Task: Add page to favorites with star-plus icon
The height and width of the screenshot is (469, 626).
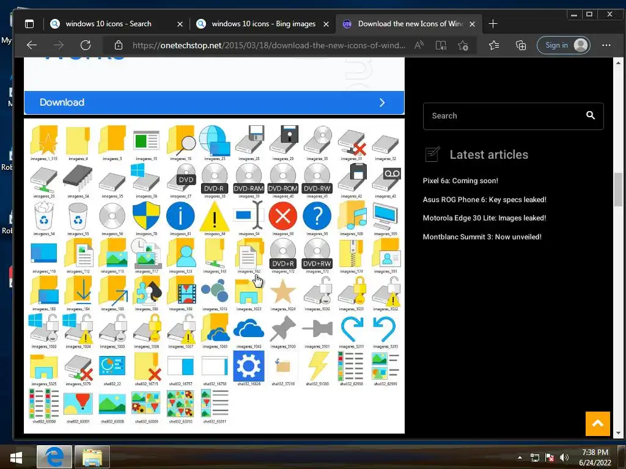Action: [x=463, y=45]
